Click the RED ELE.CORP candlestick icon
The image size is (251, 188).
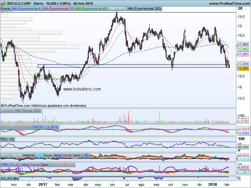[x=3, y=3]
